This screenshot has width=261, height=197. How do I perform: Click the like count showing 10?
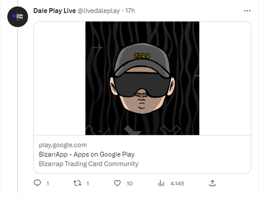129,183
